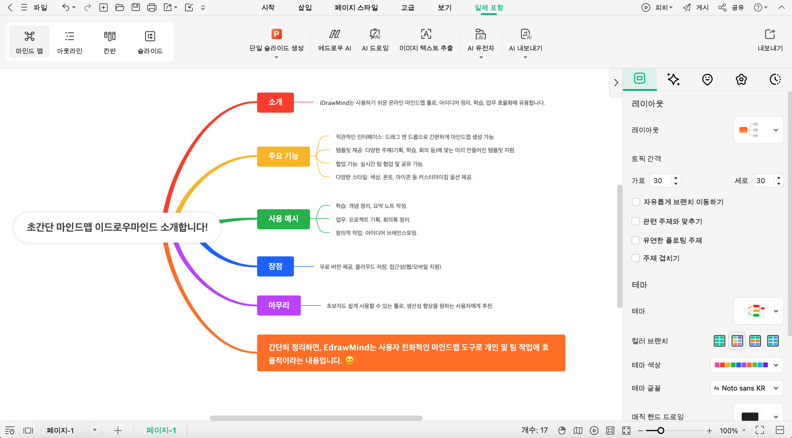This screenshot has height=438, width=792.
Task: Click the undo arrow icon
Action: point(66,7)
